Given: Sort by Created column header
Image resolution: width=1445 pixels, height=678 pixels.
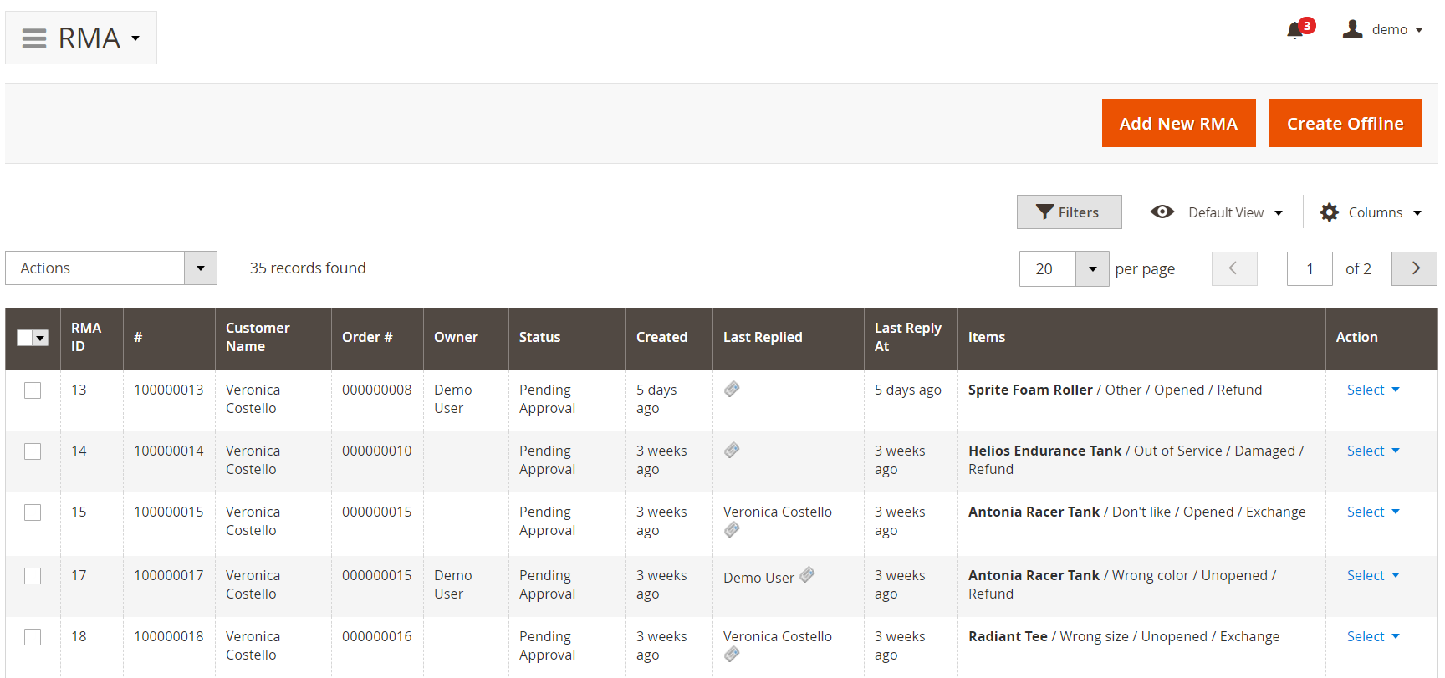Looking at the screenshot, I should [669, 338].
